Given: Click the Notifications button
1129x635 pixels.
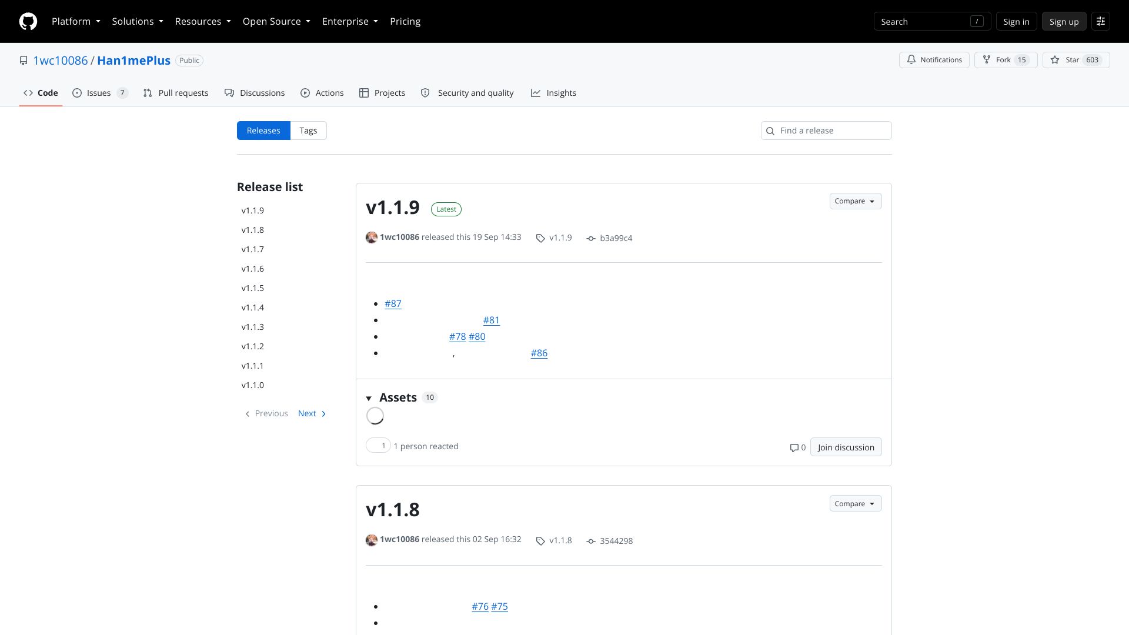Looking at the screenshot, I should [x=934, y=60].
